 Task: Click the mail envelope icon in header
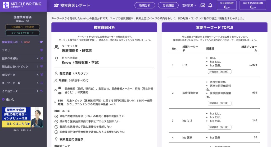coord(203,5)
